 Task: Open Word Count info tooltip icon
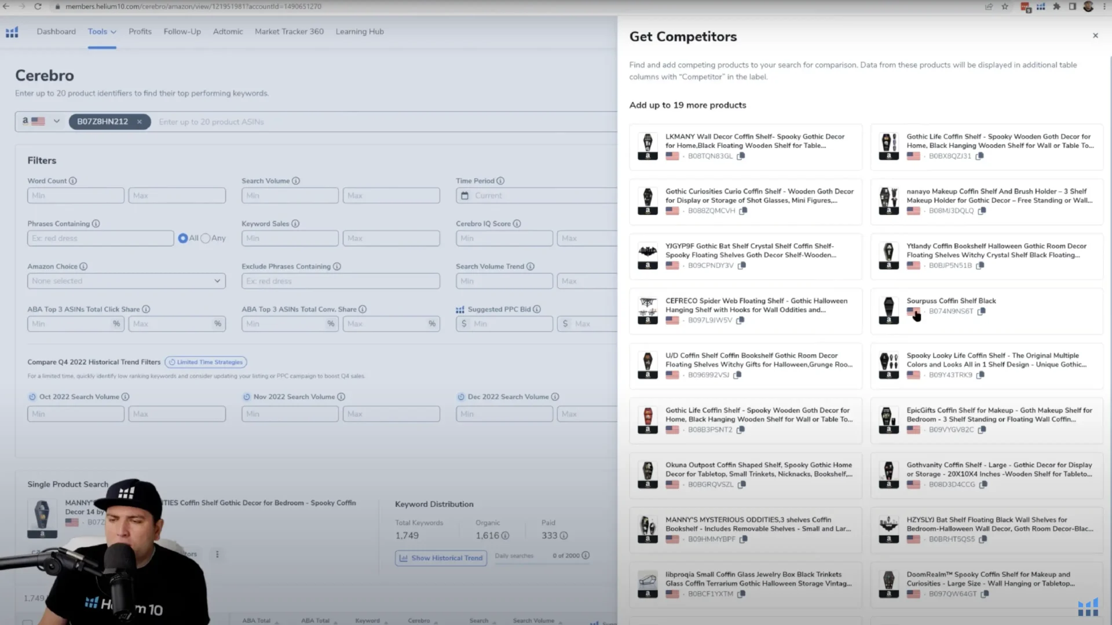coord(73,181)
